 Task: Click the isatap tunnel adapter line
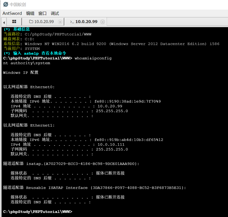[71, 164]
